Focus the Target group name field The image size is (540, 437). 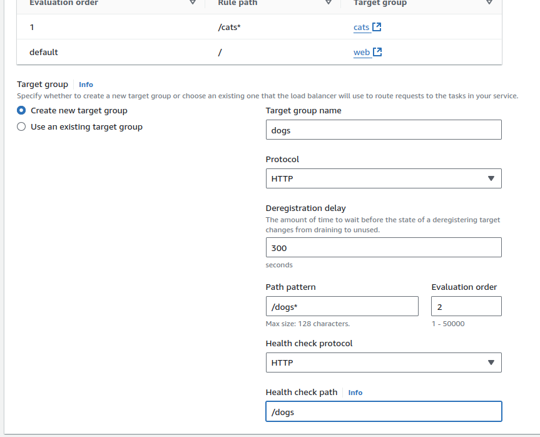383,130
